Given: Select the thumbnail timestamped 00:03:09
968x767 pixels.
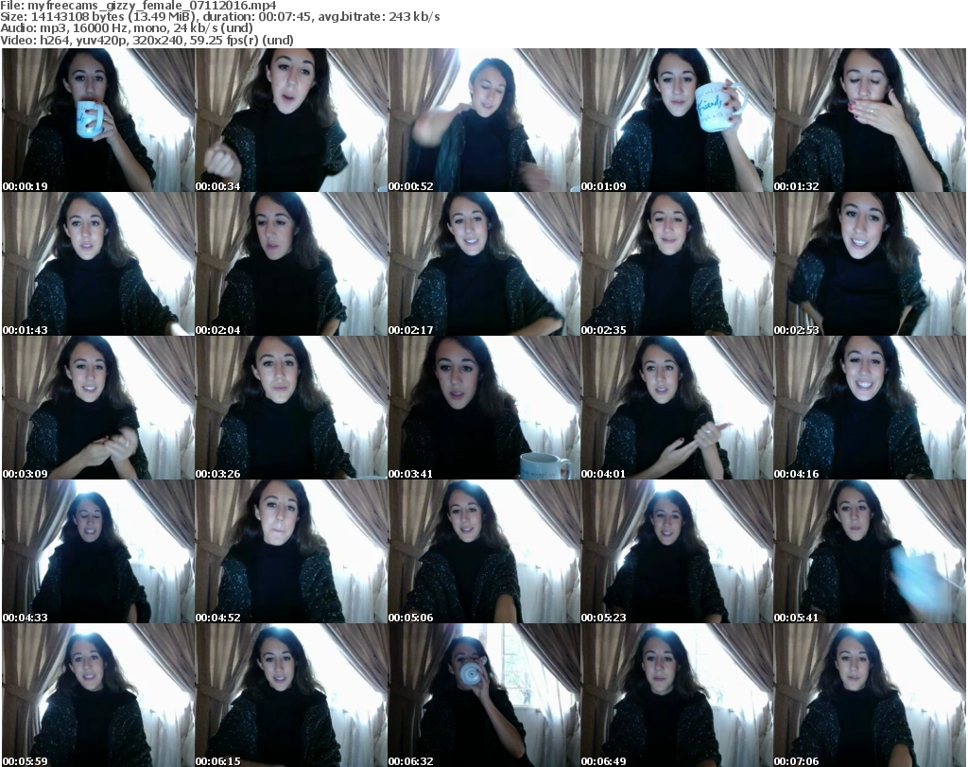Looking at the screenshot, I should pyautogui.click(x=98, y=408).
